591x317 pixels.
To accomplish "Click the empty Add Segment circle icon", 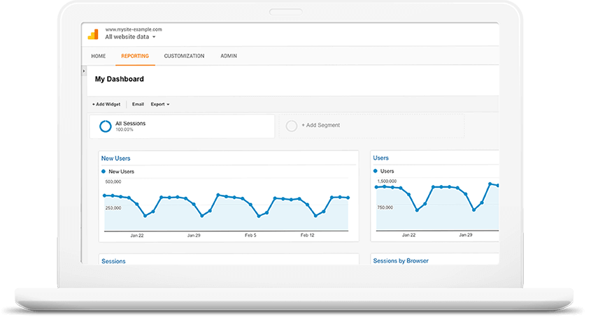I will click(292, 126).
